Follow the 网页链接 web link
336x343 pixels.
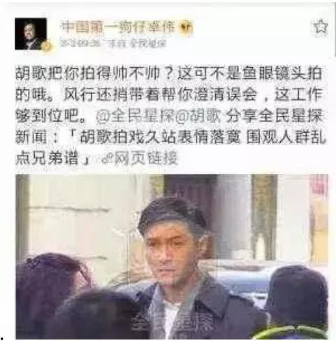click(x=146, y=159)
